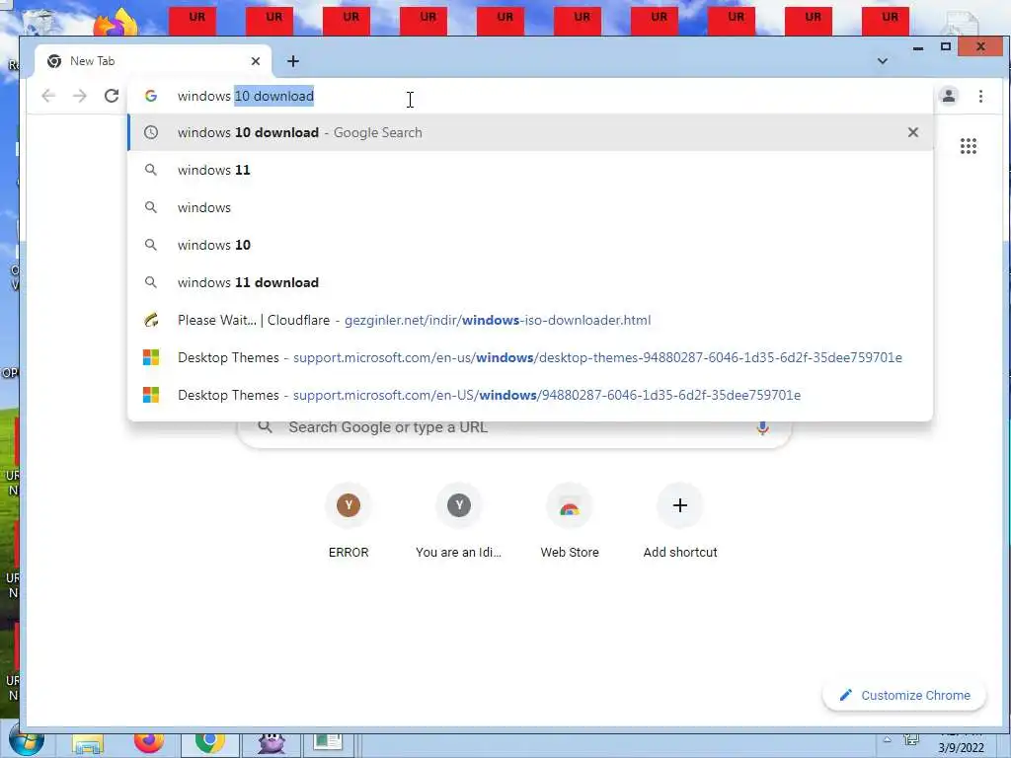1011x758 pixels.
Task: Pick the windows 11 suggestion
Action: (530, 170)
